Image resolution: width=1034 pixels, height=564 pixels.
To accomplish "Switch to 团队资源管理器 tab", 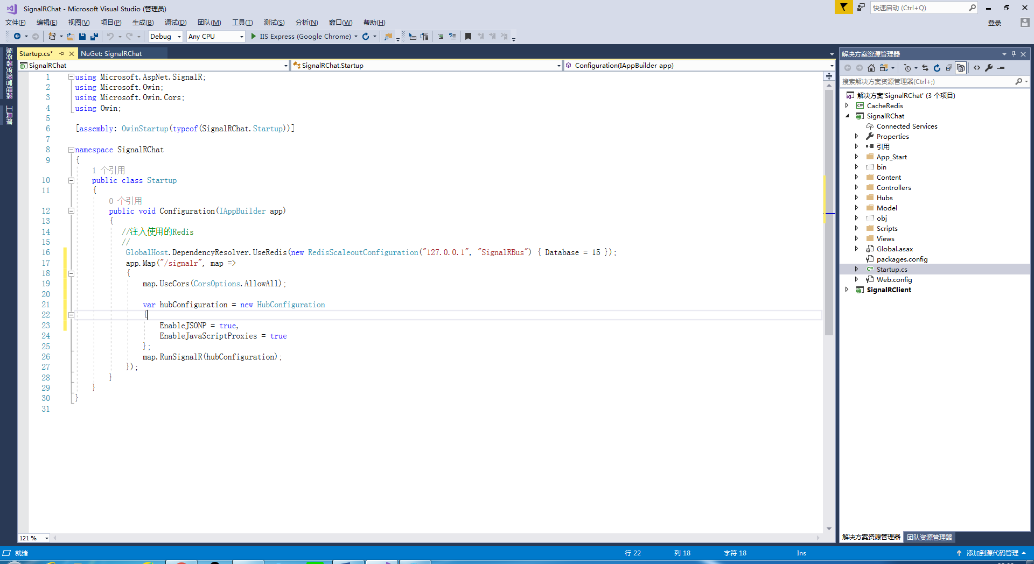I will (x=930, y=537).
